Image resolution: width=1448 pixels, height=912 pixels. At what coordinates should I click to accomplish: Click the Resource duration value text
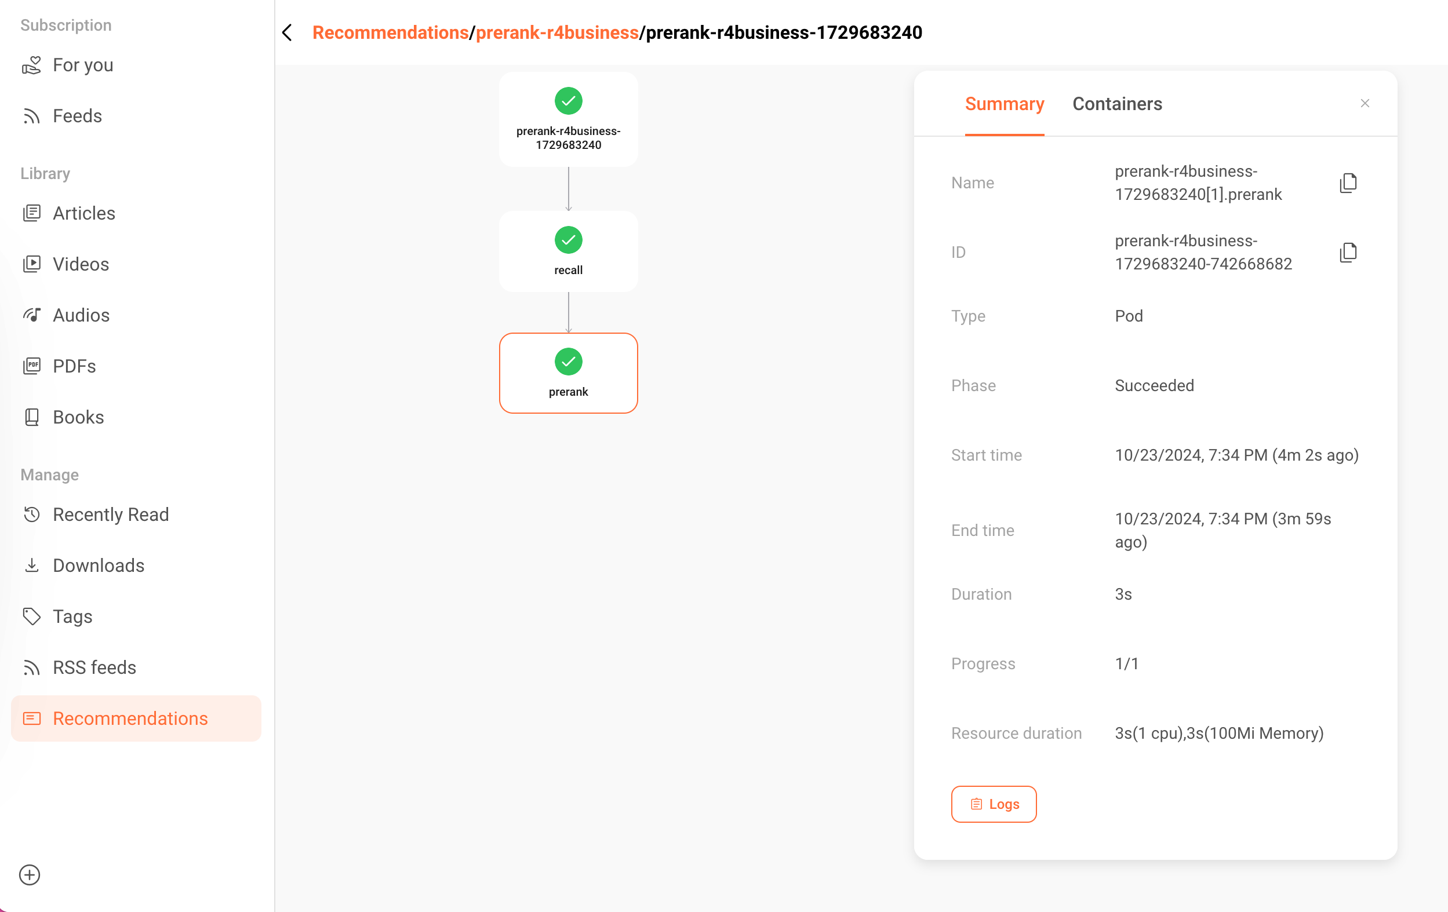click(1219, 733)
